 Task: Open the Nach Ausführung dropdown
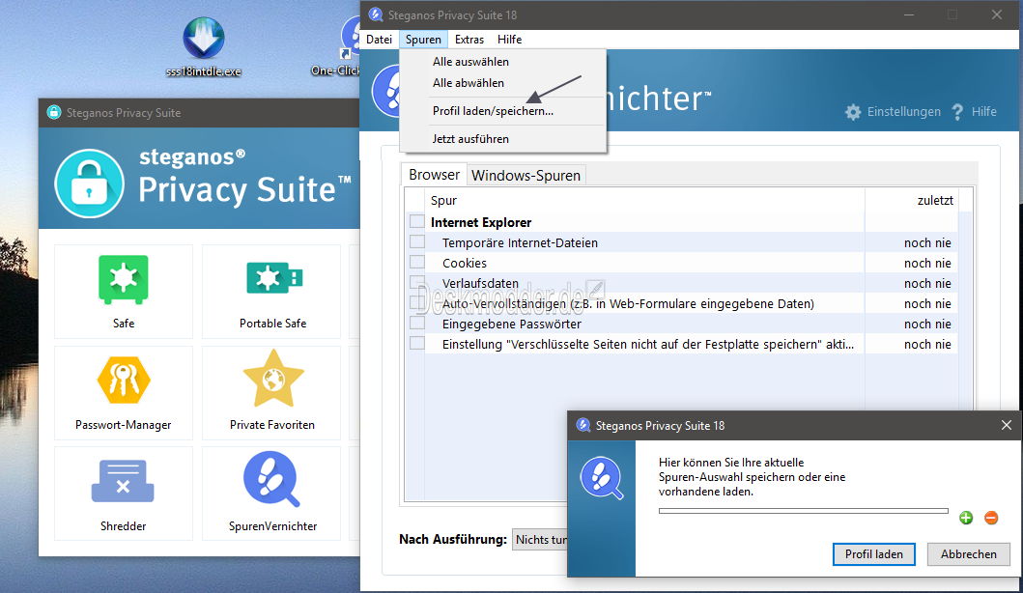coord(540,540)
